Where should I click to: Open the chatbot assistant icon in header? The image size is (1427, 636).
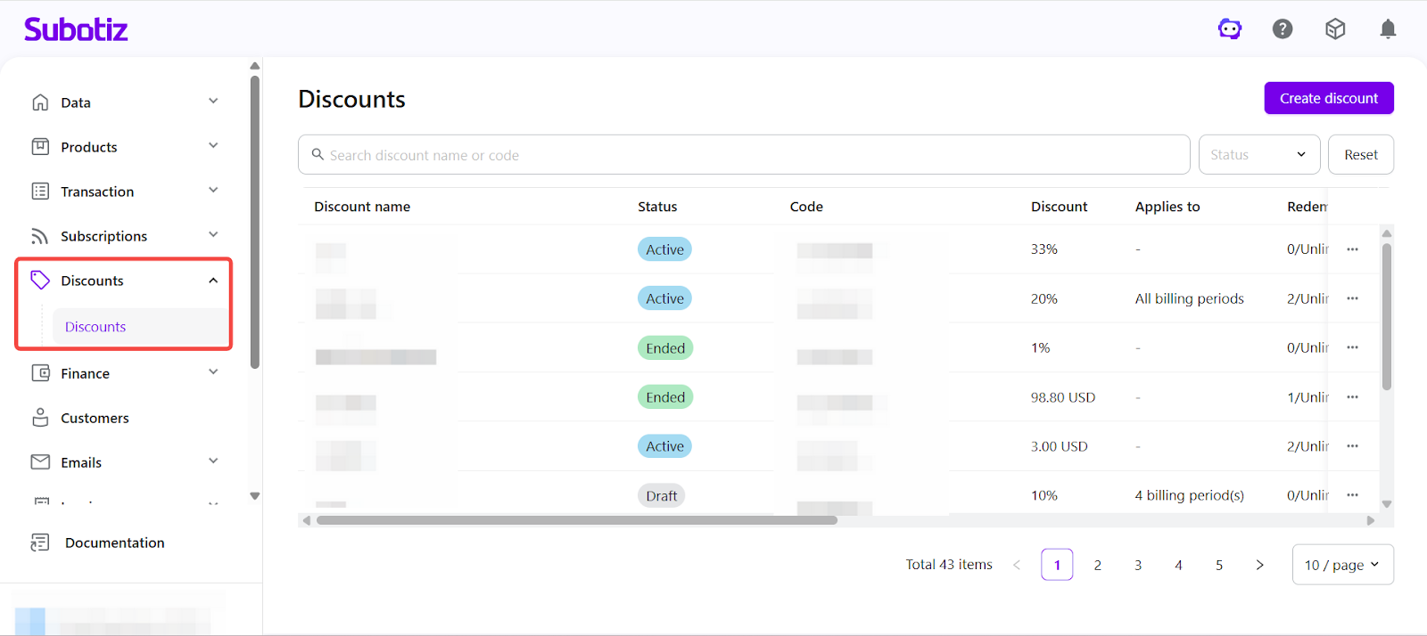pyautogui.click(x=1230, y=29)
